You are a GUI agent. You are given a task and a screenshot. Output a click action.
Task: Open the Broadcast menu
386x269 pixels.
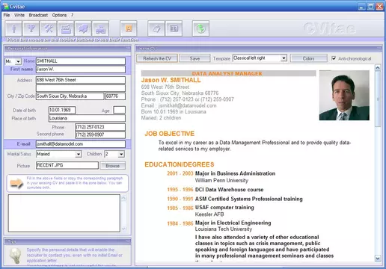(38, 15)
